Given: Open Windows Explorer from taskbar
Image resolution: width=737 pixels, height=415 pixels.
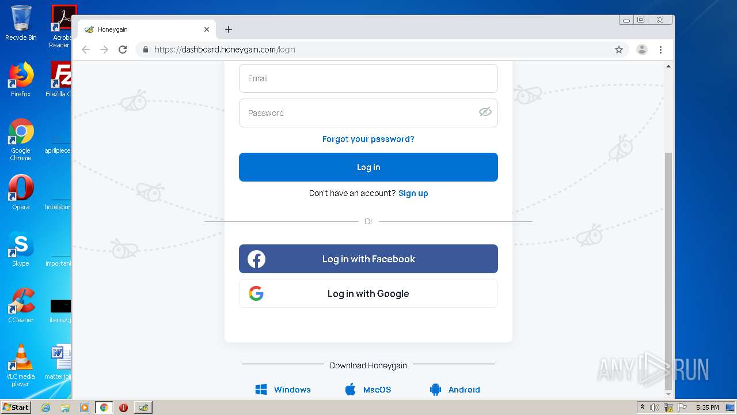Looking at the screenshot, I should (x=65, y=408).
